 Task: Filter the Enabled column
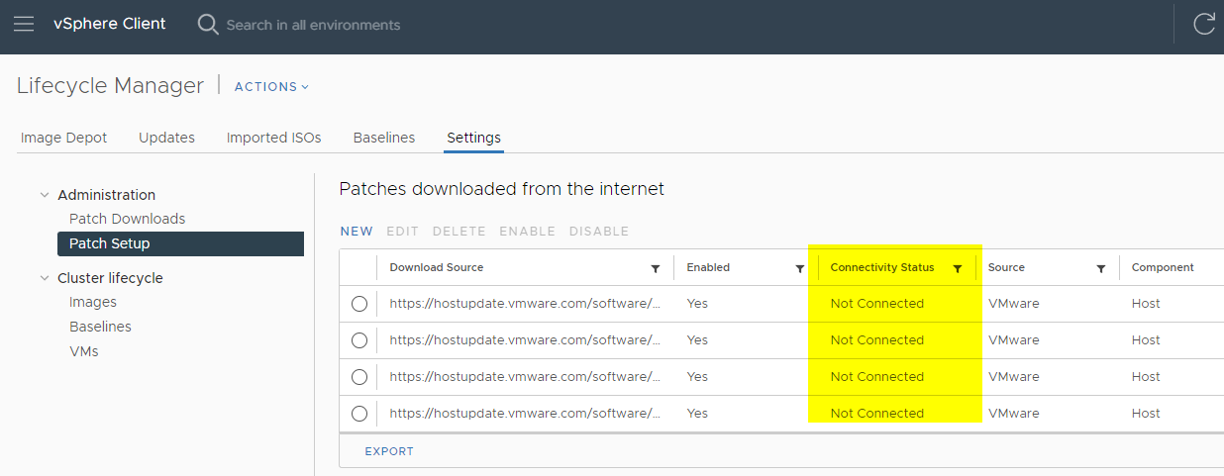[x=799, y=268]
